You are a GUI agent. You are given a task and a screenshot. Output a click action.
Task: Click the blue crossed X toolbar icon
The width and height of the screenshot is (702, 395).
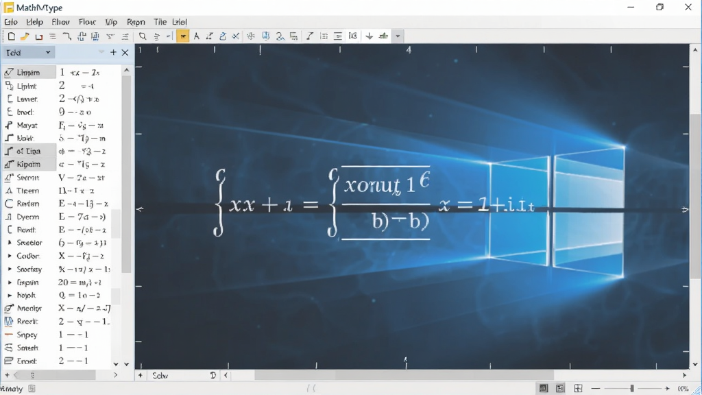(236, 36)
